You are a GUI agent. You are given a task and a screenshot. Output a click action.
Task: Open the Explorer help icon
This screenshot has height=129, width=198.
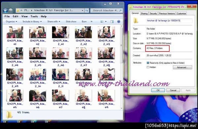coord(118,21)
